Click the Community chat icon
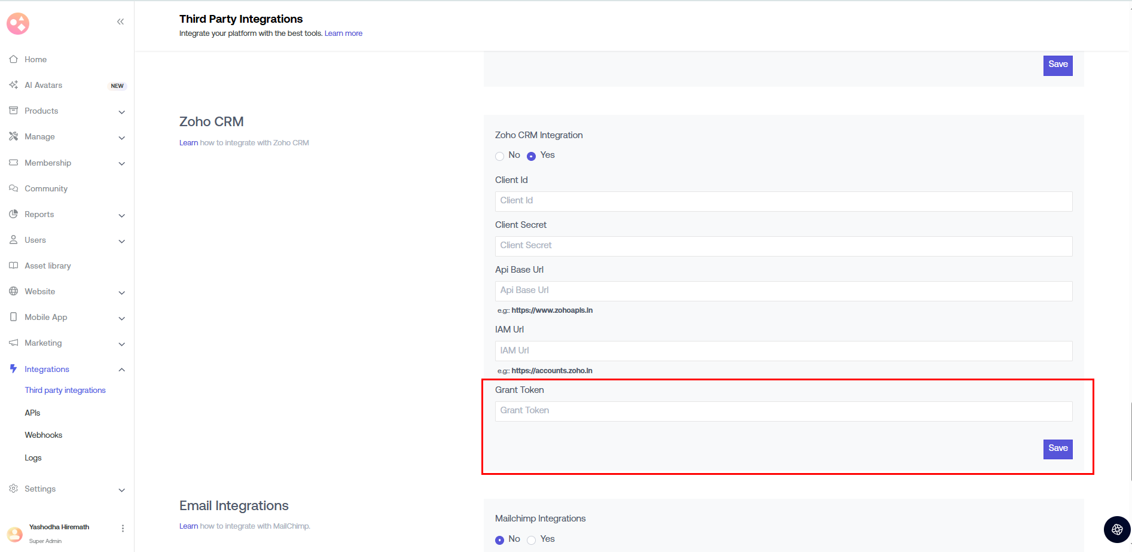The image size is (1132, 552). tap(13, 188)
